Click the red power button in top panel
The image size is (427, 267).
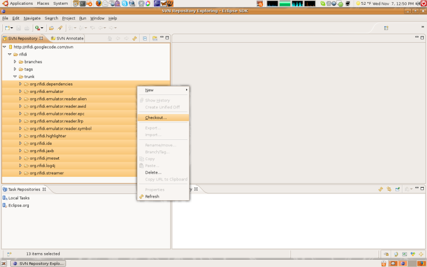(423, 3)
